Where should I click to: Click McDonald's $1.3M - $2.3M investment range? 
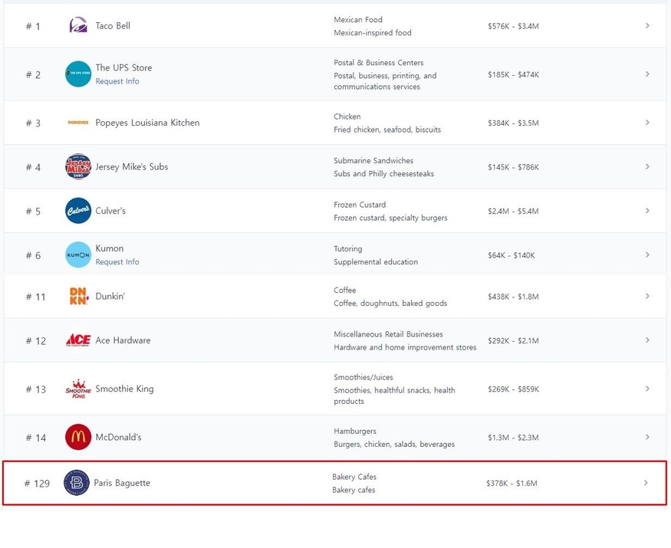[513, 437]
